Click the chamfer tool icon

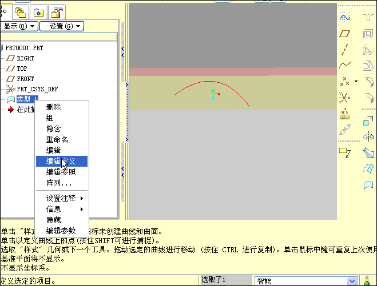[x=369, y=98]
